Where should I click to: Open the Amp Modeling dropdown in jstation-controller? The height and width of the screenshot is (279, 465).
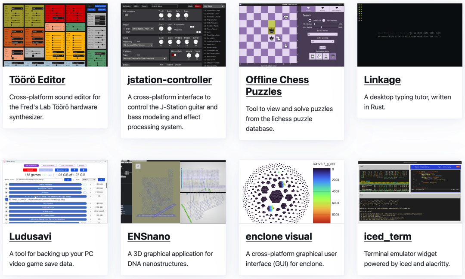click(x=138, y=45)
